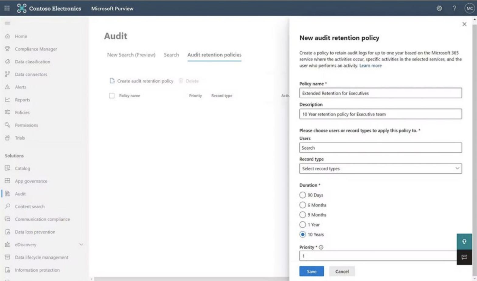Viewport: 477px width, 281px height.
Task: Click the Cancel button
Action: coord(342,271)
